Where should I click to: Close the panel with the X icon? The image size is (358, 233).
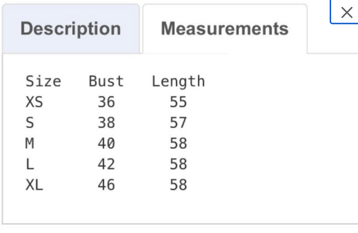coord(347,13)
